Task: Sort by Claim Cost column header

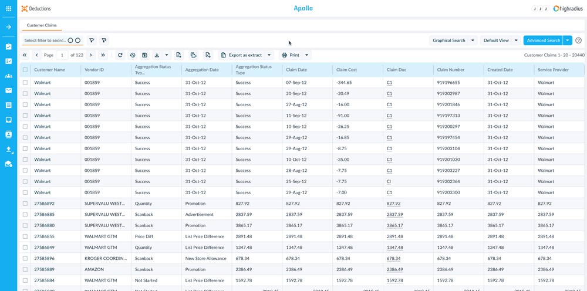Action: [347, 70]
